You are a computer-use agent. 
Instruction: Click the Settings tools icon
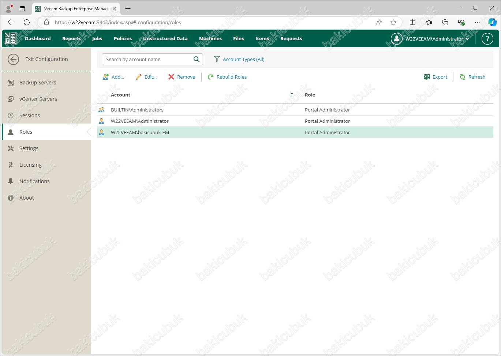[11, 148]
